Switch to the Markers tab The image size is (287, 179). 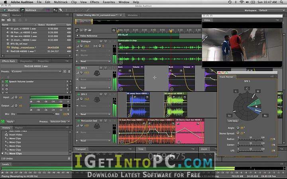tap(16, 15)
